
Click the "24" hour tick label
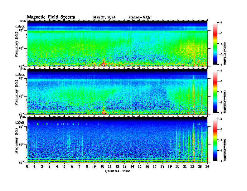207,167
